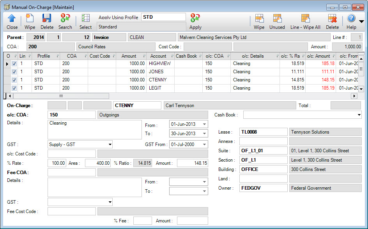Click the o/c: COA field containing 150
The height and width of the screenshot is (229, 368).
72,115
